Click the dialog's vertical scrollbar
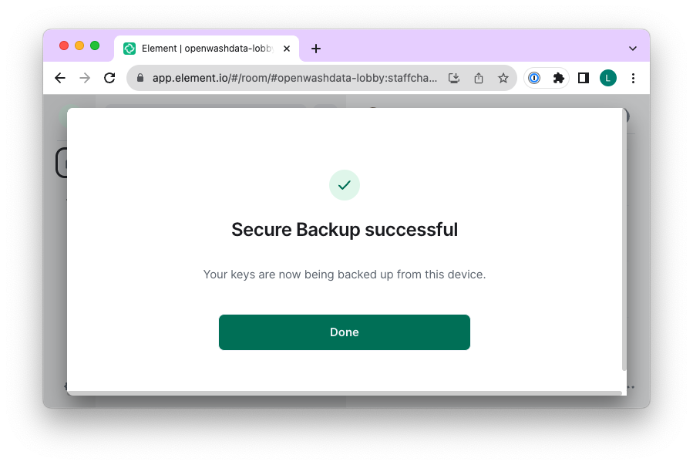693x465 pixels. pyautogui.click(x=624, y=247)
